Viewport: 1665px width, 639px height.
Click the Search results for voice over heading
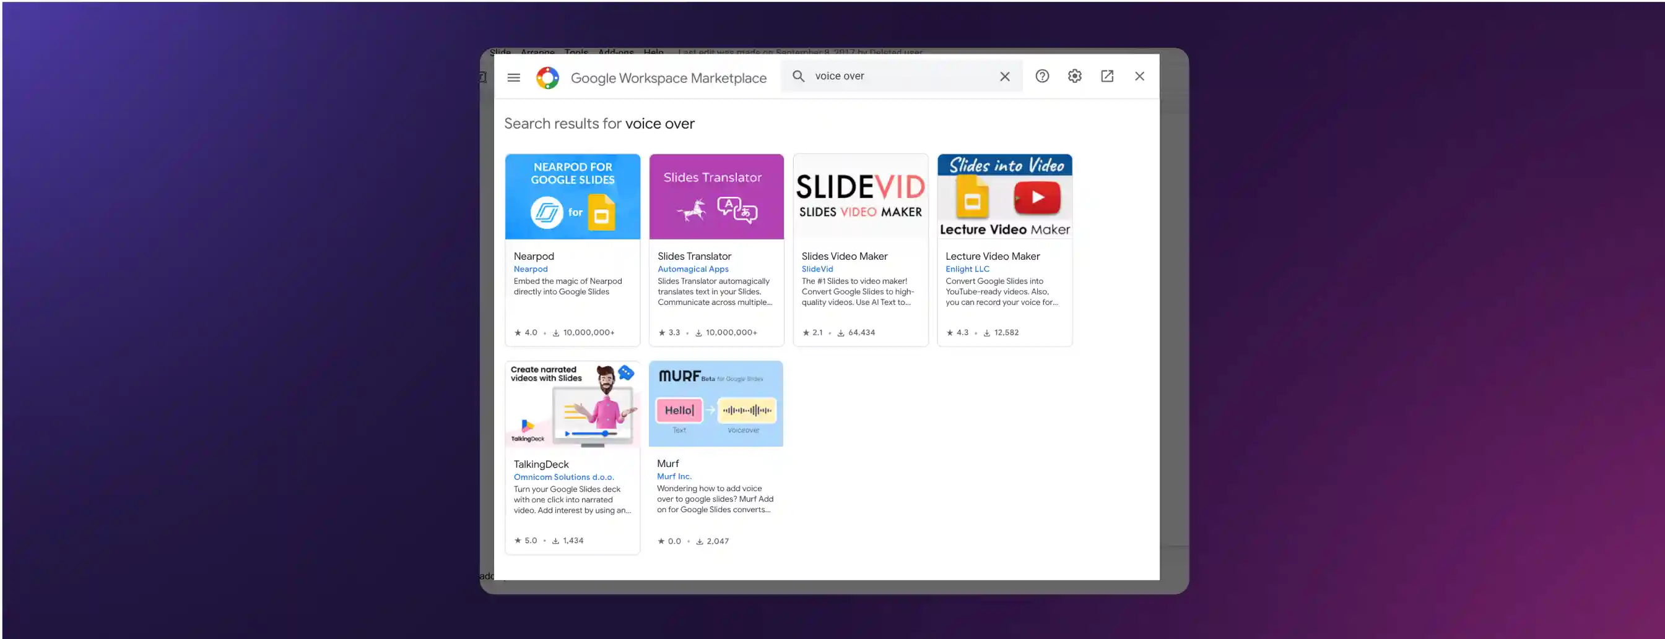tap(599, 123)
